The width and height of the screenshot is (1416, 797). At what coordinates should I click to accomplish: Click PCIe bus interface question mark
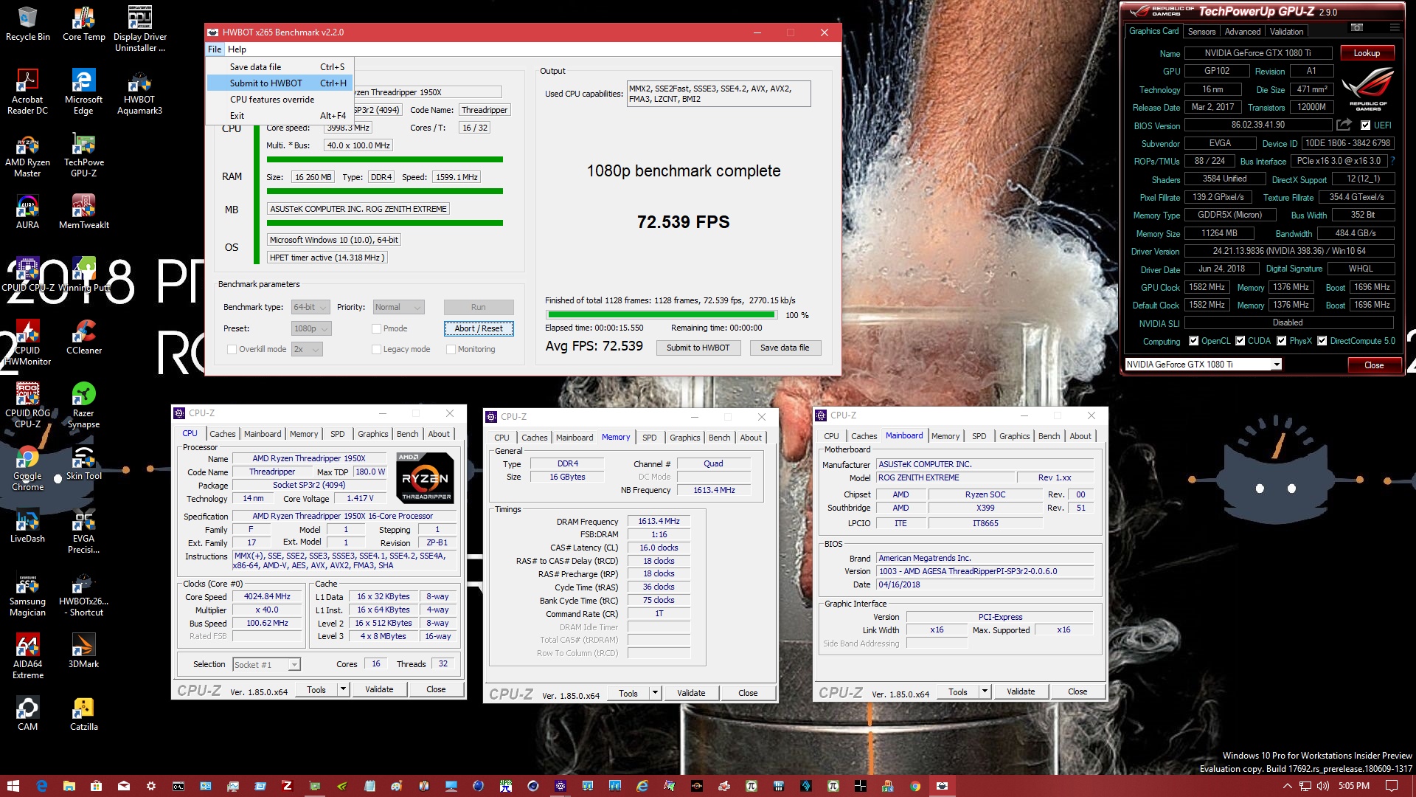[1393, 161]
